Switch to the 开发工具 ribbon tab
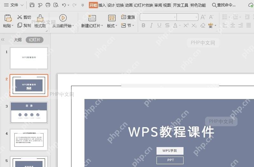This screenshot has height=167, width=254. [x=180, y=5]
